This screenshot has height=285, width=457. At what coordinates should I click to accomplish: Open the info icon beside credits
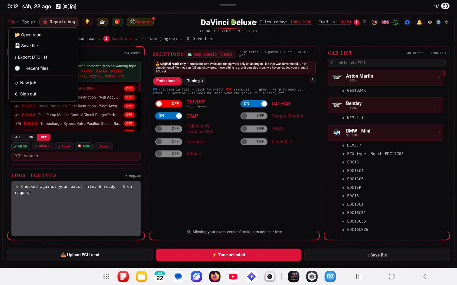pos(364,22)
